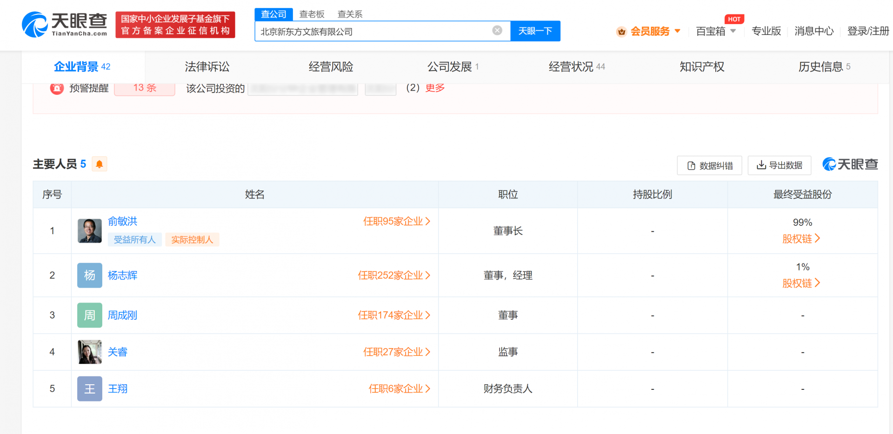Screen dimensions: 893x434
Task: Expand 杨志辉's 股权链 details
Action: click(x=801, y=283)
